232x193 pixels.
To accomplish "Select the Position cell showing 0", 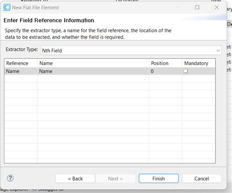I will pyautogui.click(x=165, y=71).
